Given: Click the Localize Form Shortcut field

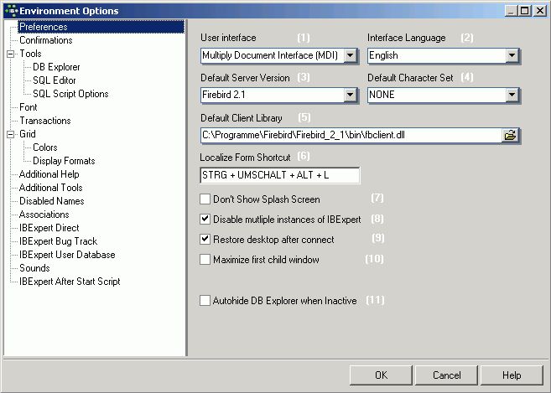Looking at the screenshot, I should (x=279, y=175).
